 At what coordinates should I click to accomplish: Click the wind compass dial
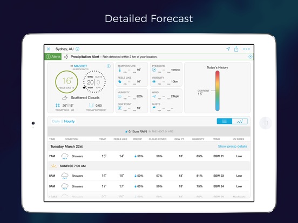click(x=94, y=82)
